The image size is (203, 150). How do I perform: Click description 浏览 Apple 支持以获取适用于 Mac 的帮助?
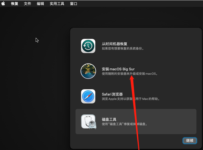(131, 99)
